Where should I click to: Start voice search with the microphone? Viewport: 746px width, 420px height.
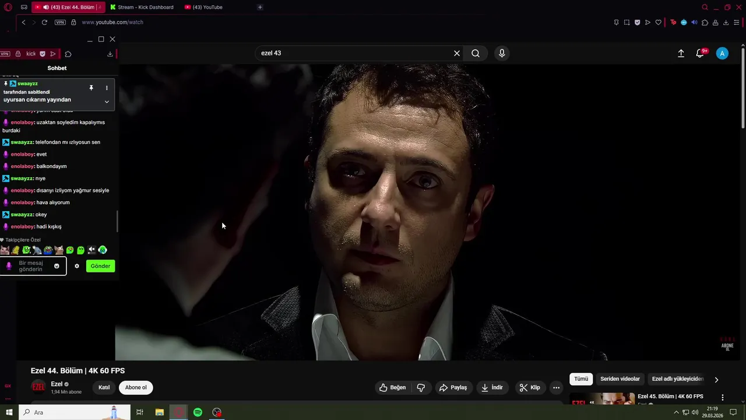tap(502, 53)
